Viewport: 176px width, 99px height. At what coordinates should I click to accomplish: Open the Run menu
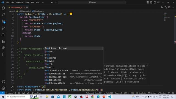tap(37, 2)
